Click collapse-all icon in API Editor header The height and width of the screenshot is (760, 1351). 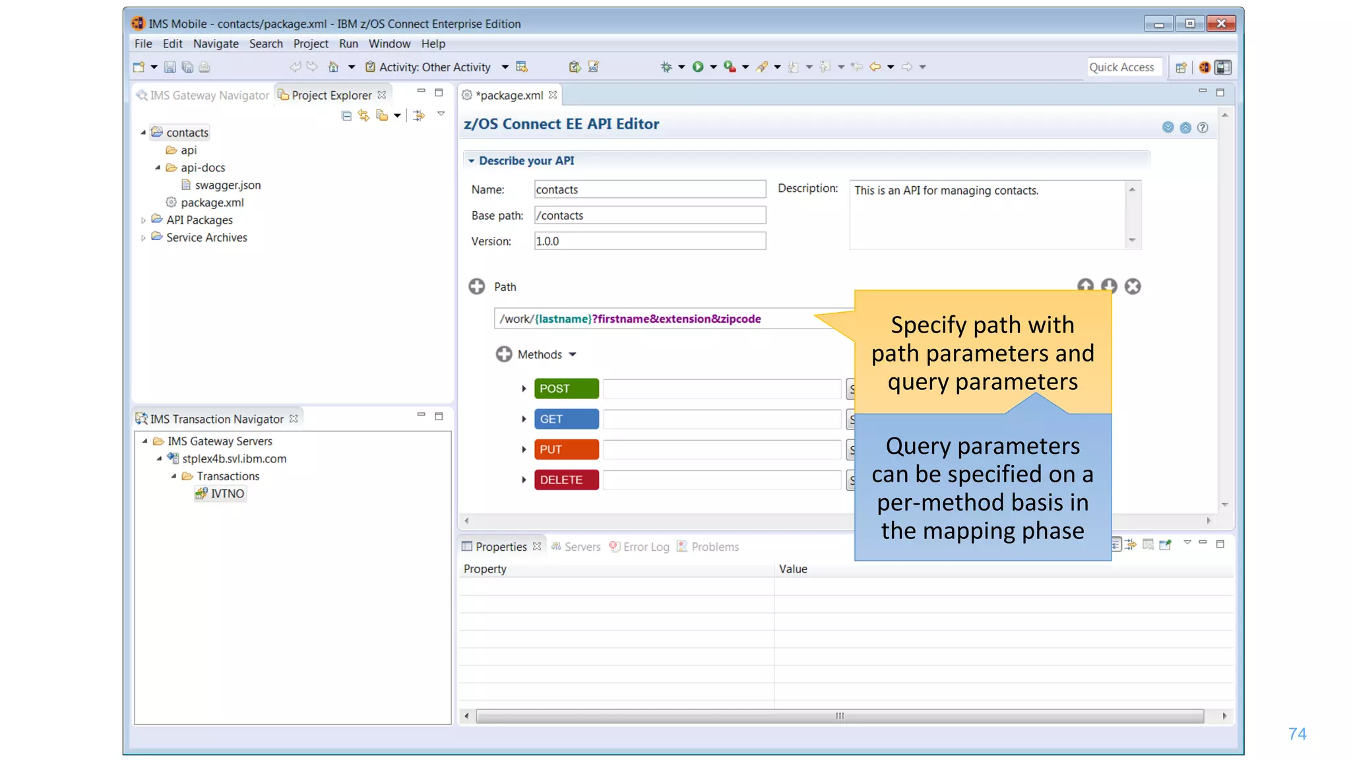click(x=1185, y=127)
